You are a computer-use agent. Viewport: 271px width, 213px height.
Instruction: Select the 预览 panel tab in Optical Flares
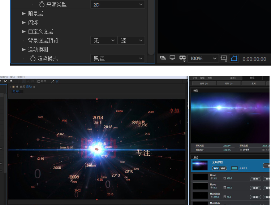pyautogui.click(x=252, y=78)
